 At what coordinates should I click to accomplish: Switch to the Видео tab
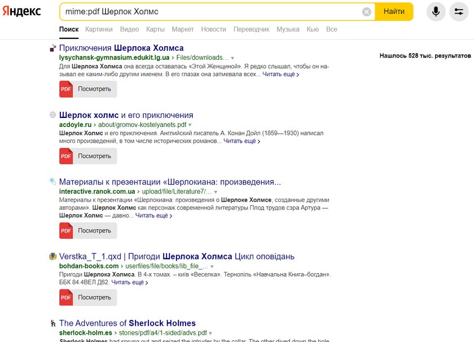pyautogui.click(x=129, y=29)
